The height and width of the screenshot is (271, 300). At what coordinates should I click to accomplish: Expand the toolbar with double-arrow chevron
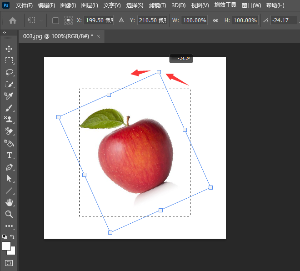tap(4, 33)
